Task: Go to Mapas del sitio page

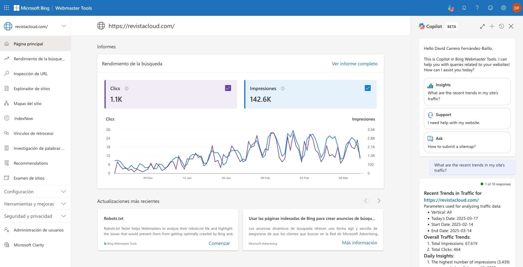Action: [x=27, y=104]
